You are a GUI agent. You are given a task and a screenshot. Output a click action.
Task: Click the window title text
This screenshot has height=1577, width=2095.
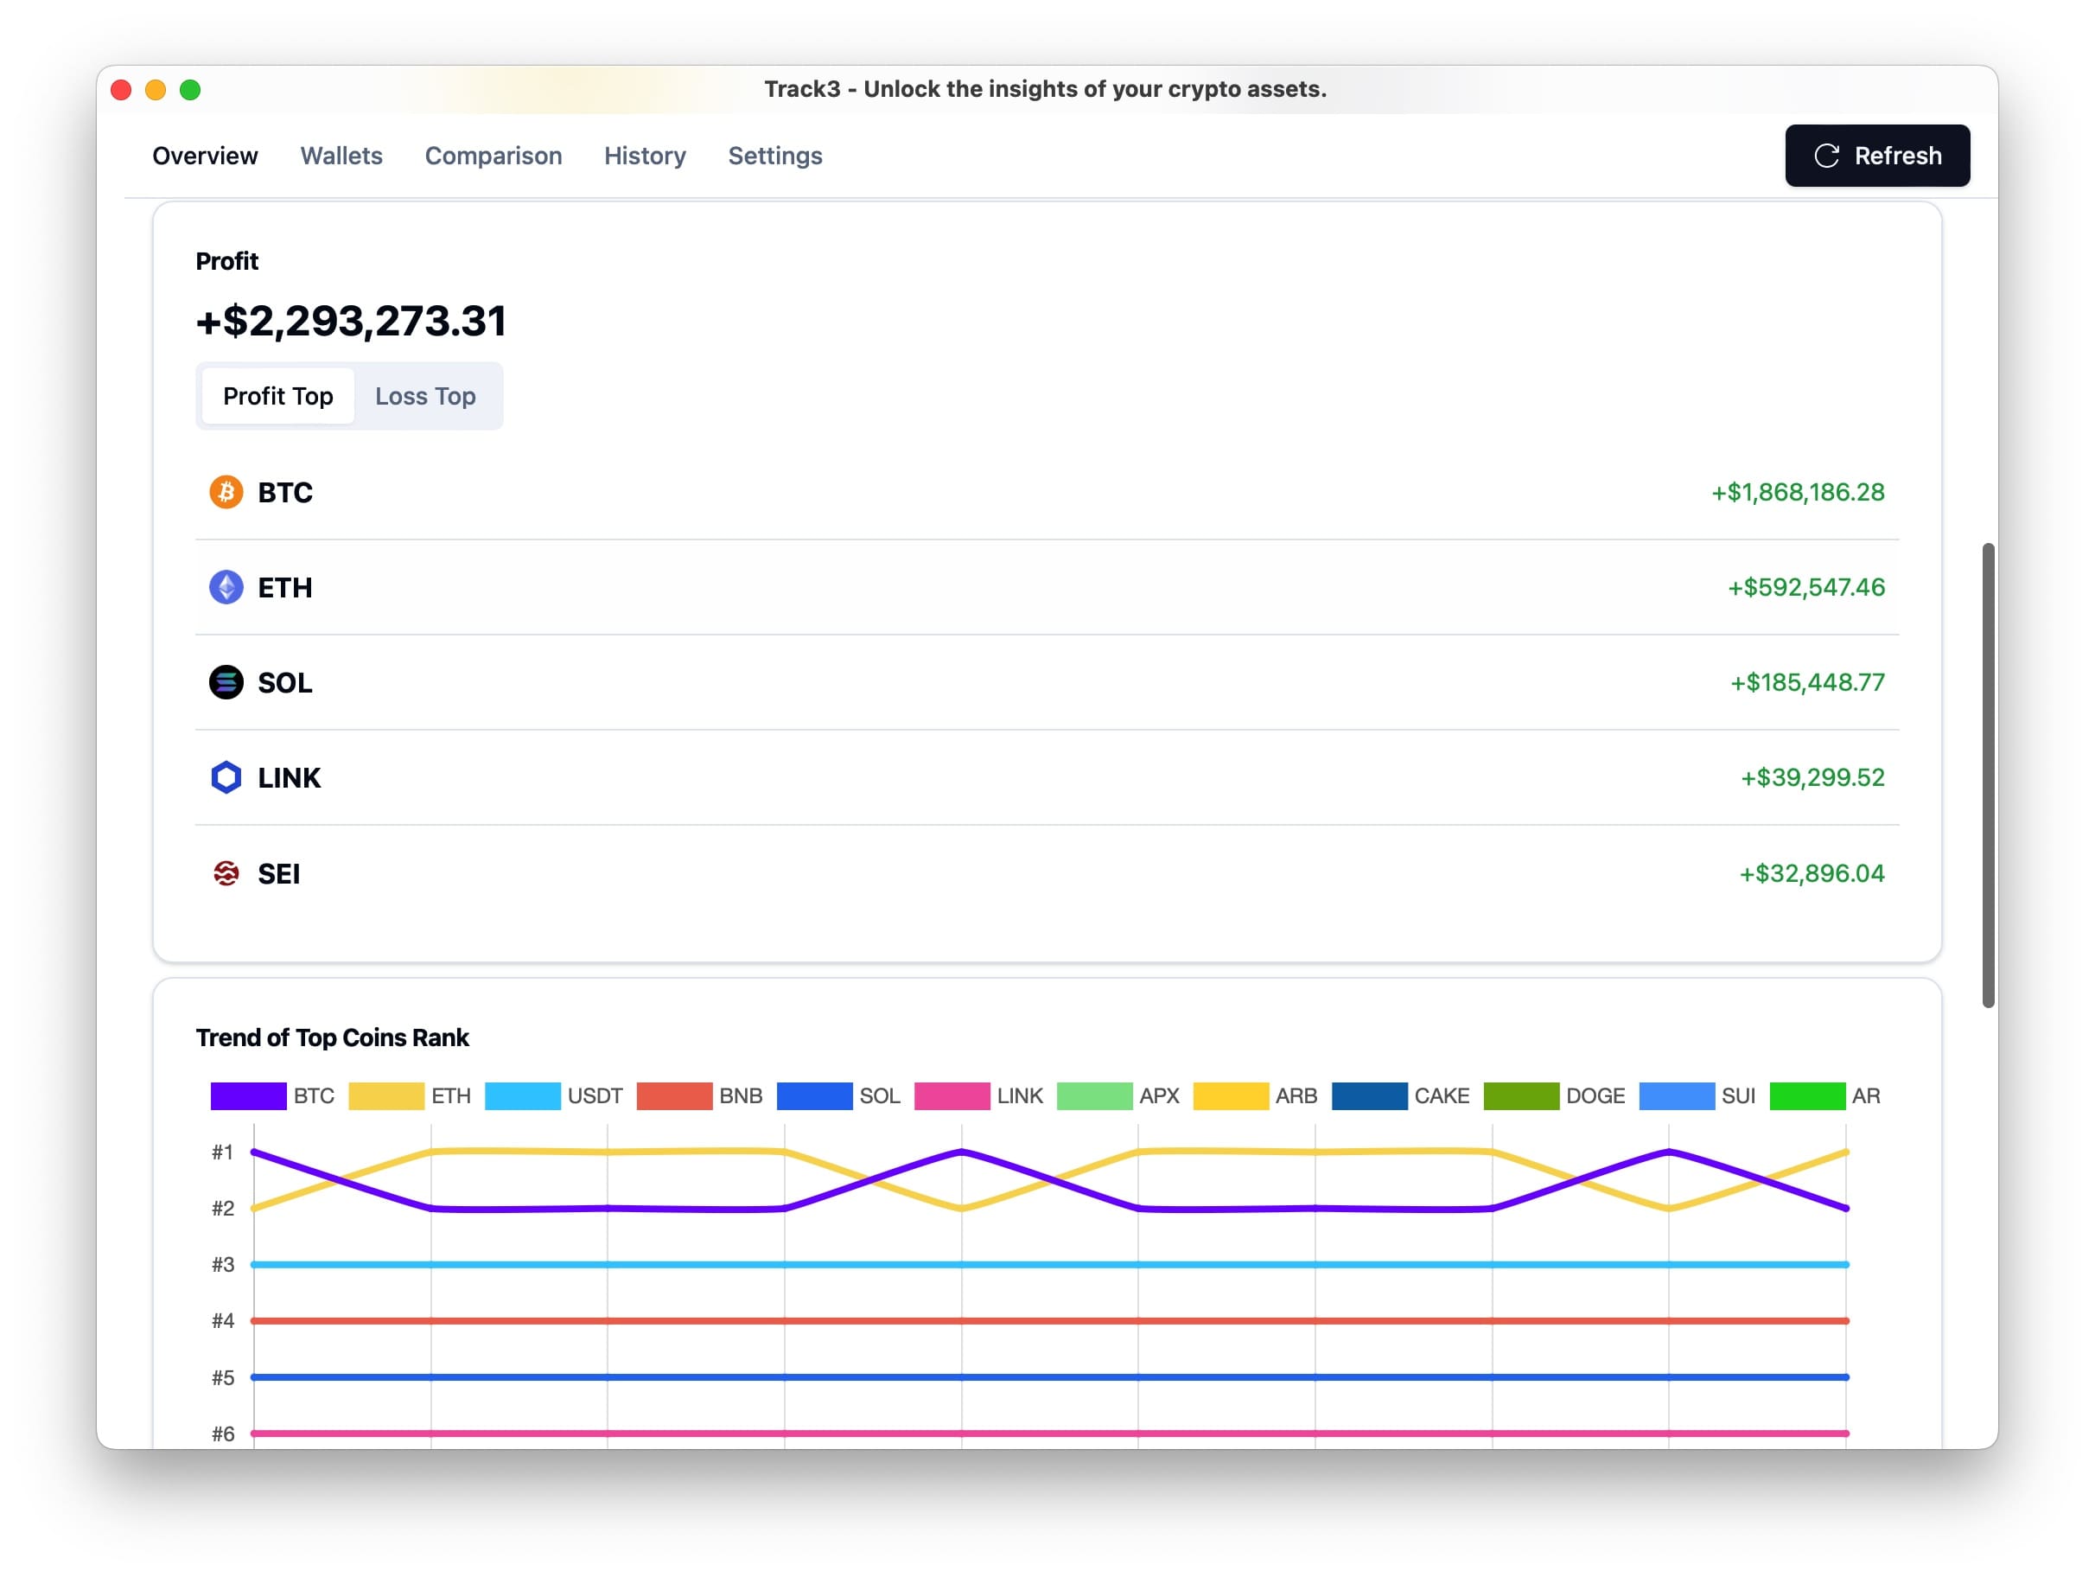(1046, 89)
